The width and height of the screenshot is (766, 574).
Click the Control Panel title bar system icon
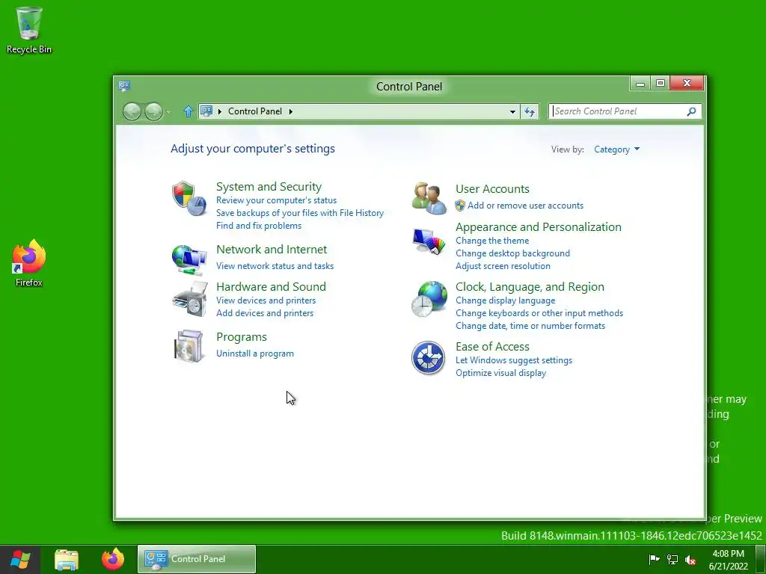[x=124, y=86]
